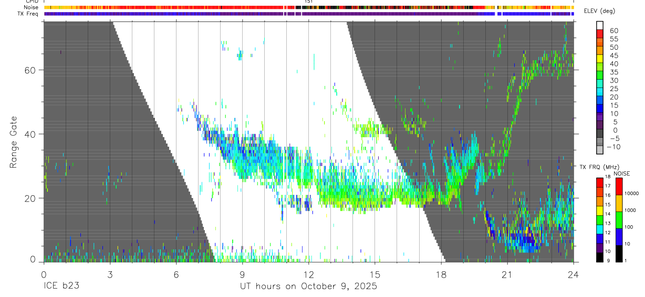Click the 55 label on the ELEV legend

pyautogui.click(x=614, y=39)
